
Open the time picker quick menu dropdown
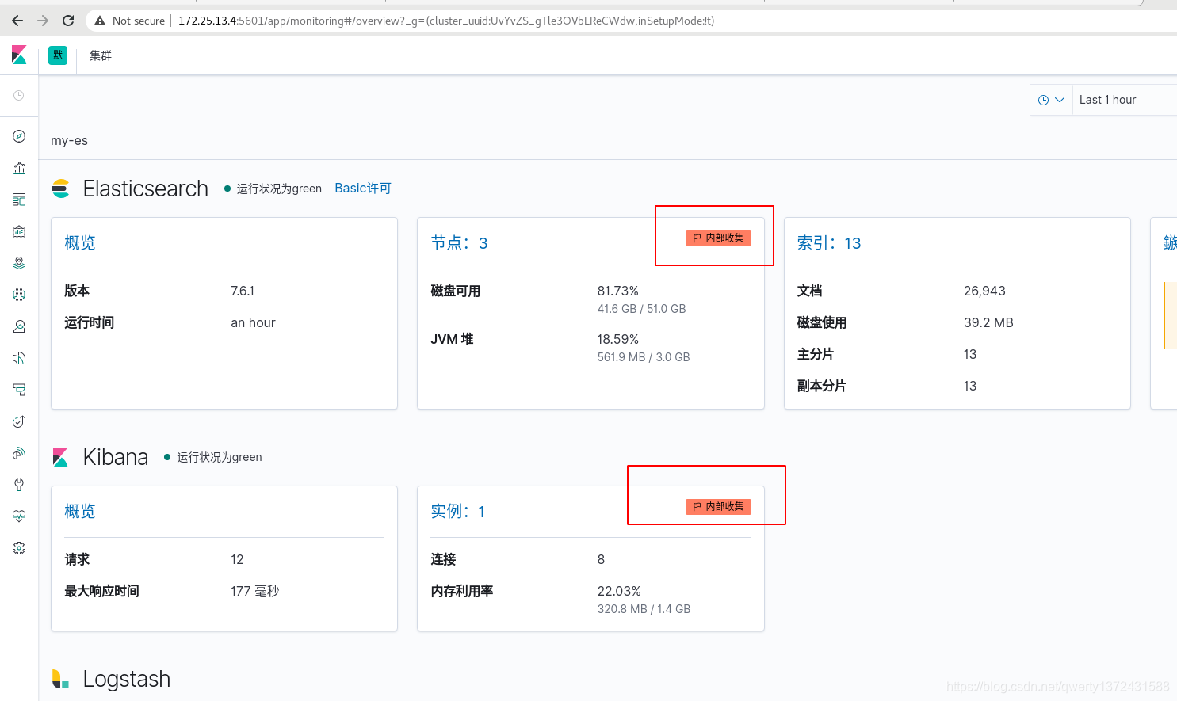pos(1051,100)
